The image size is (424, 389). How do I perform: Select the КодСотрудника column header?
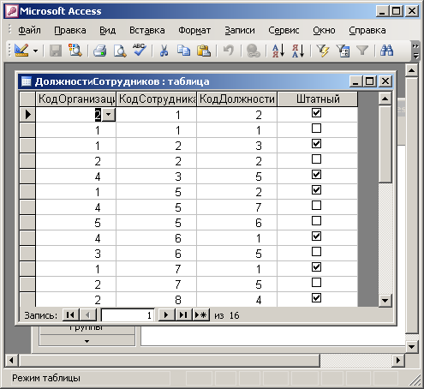(x=157, y=99)
